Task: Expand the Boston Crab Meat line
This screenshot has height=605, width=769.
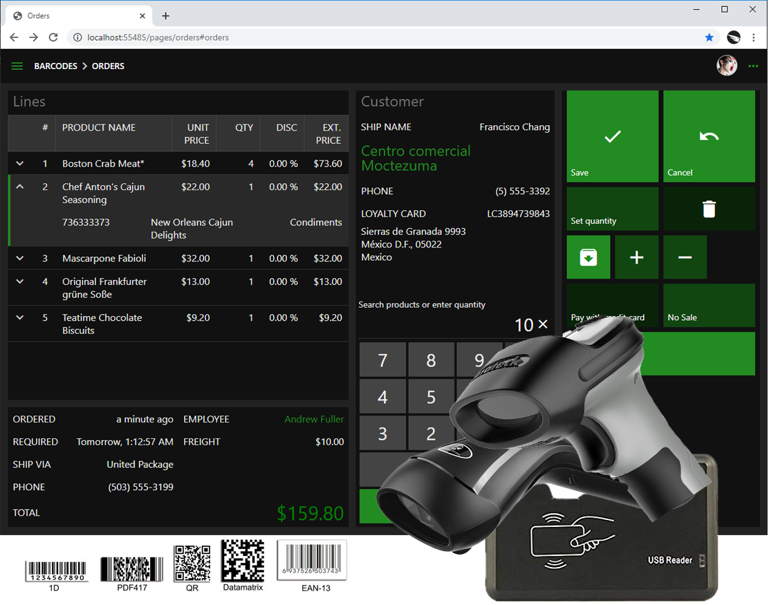Action: (x=20, y=164)
